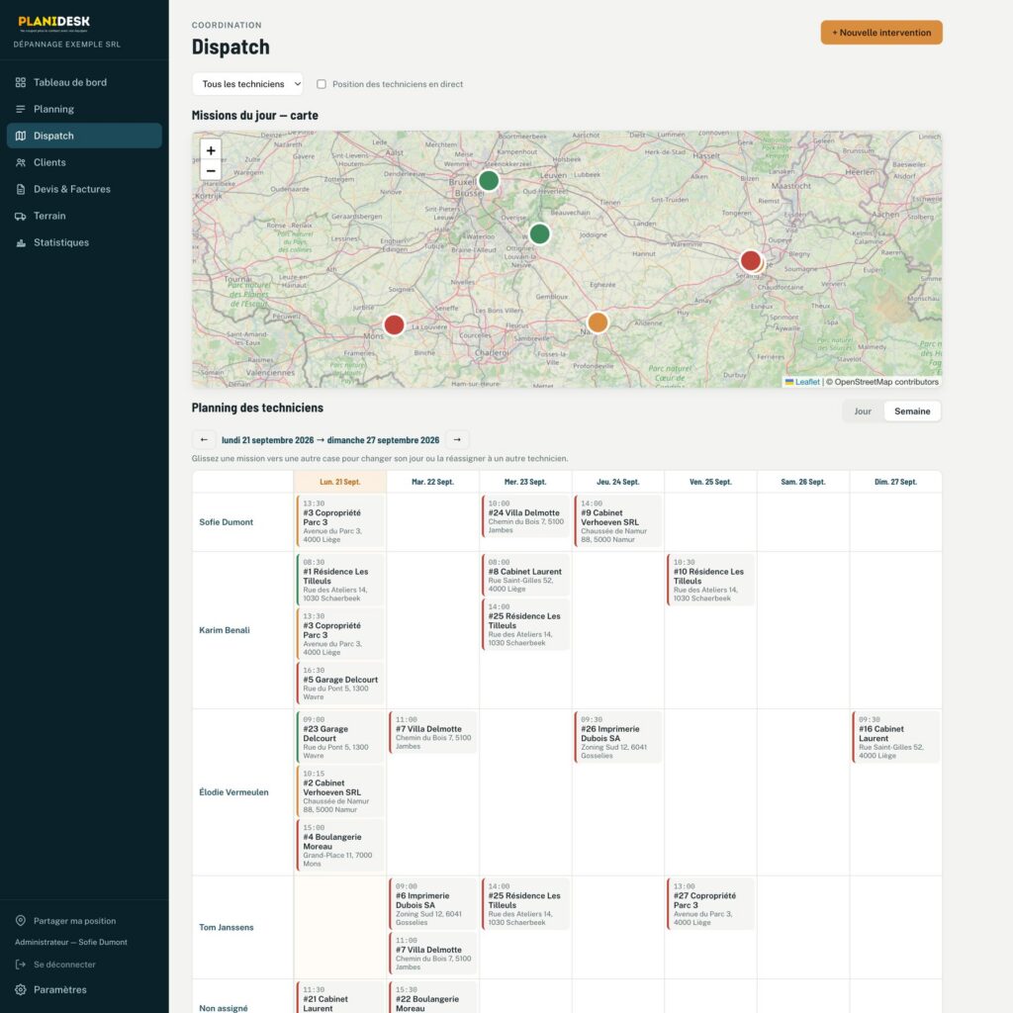Click the gear icon for Paramètres

(21, 989)
